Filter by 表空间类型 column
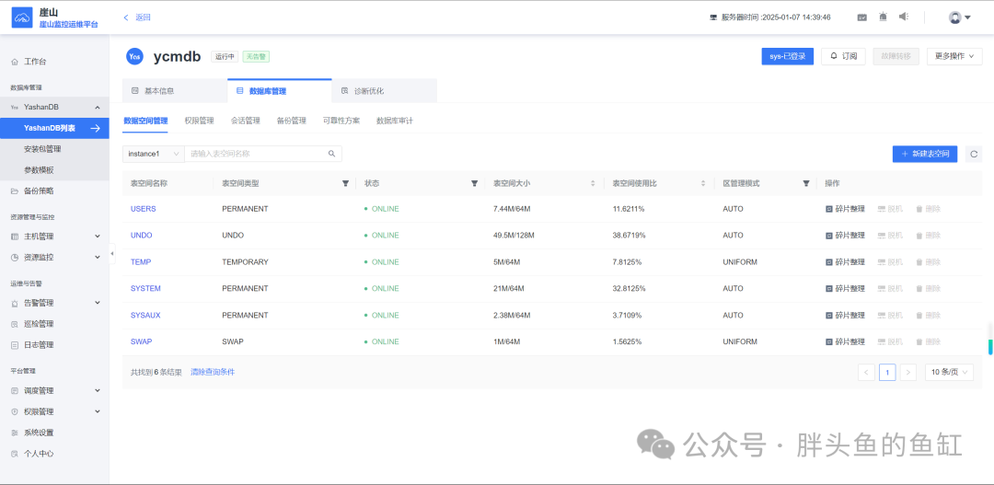This screenshot has height=485, width=994. 345,183
